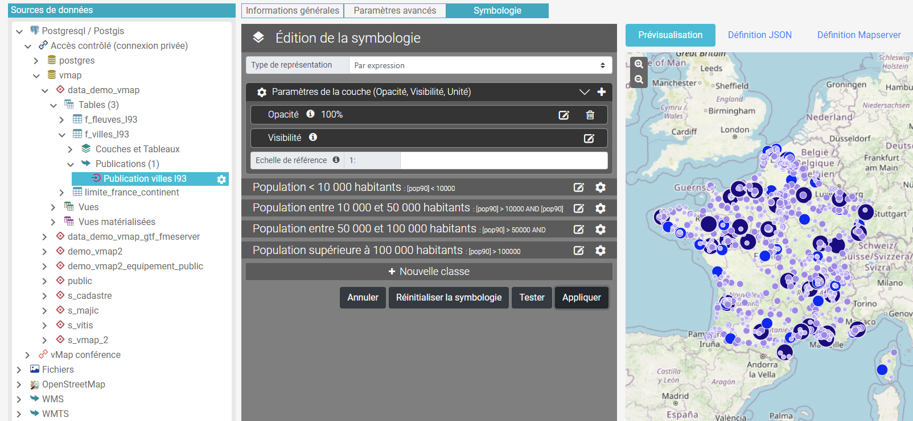The width and height of the screenshot is (913, 421).
Task: Select the Prévisualisation tab
Action: pyautogui.click(x=671, y=35)
